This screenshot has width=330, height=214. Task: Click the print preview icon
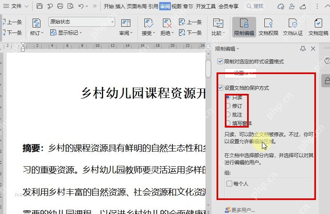(x=71, y=6)
